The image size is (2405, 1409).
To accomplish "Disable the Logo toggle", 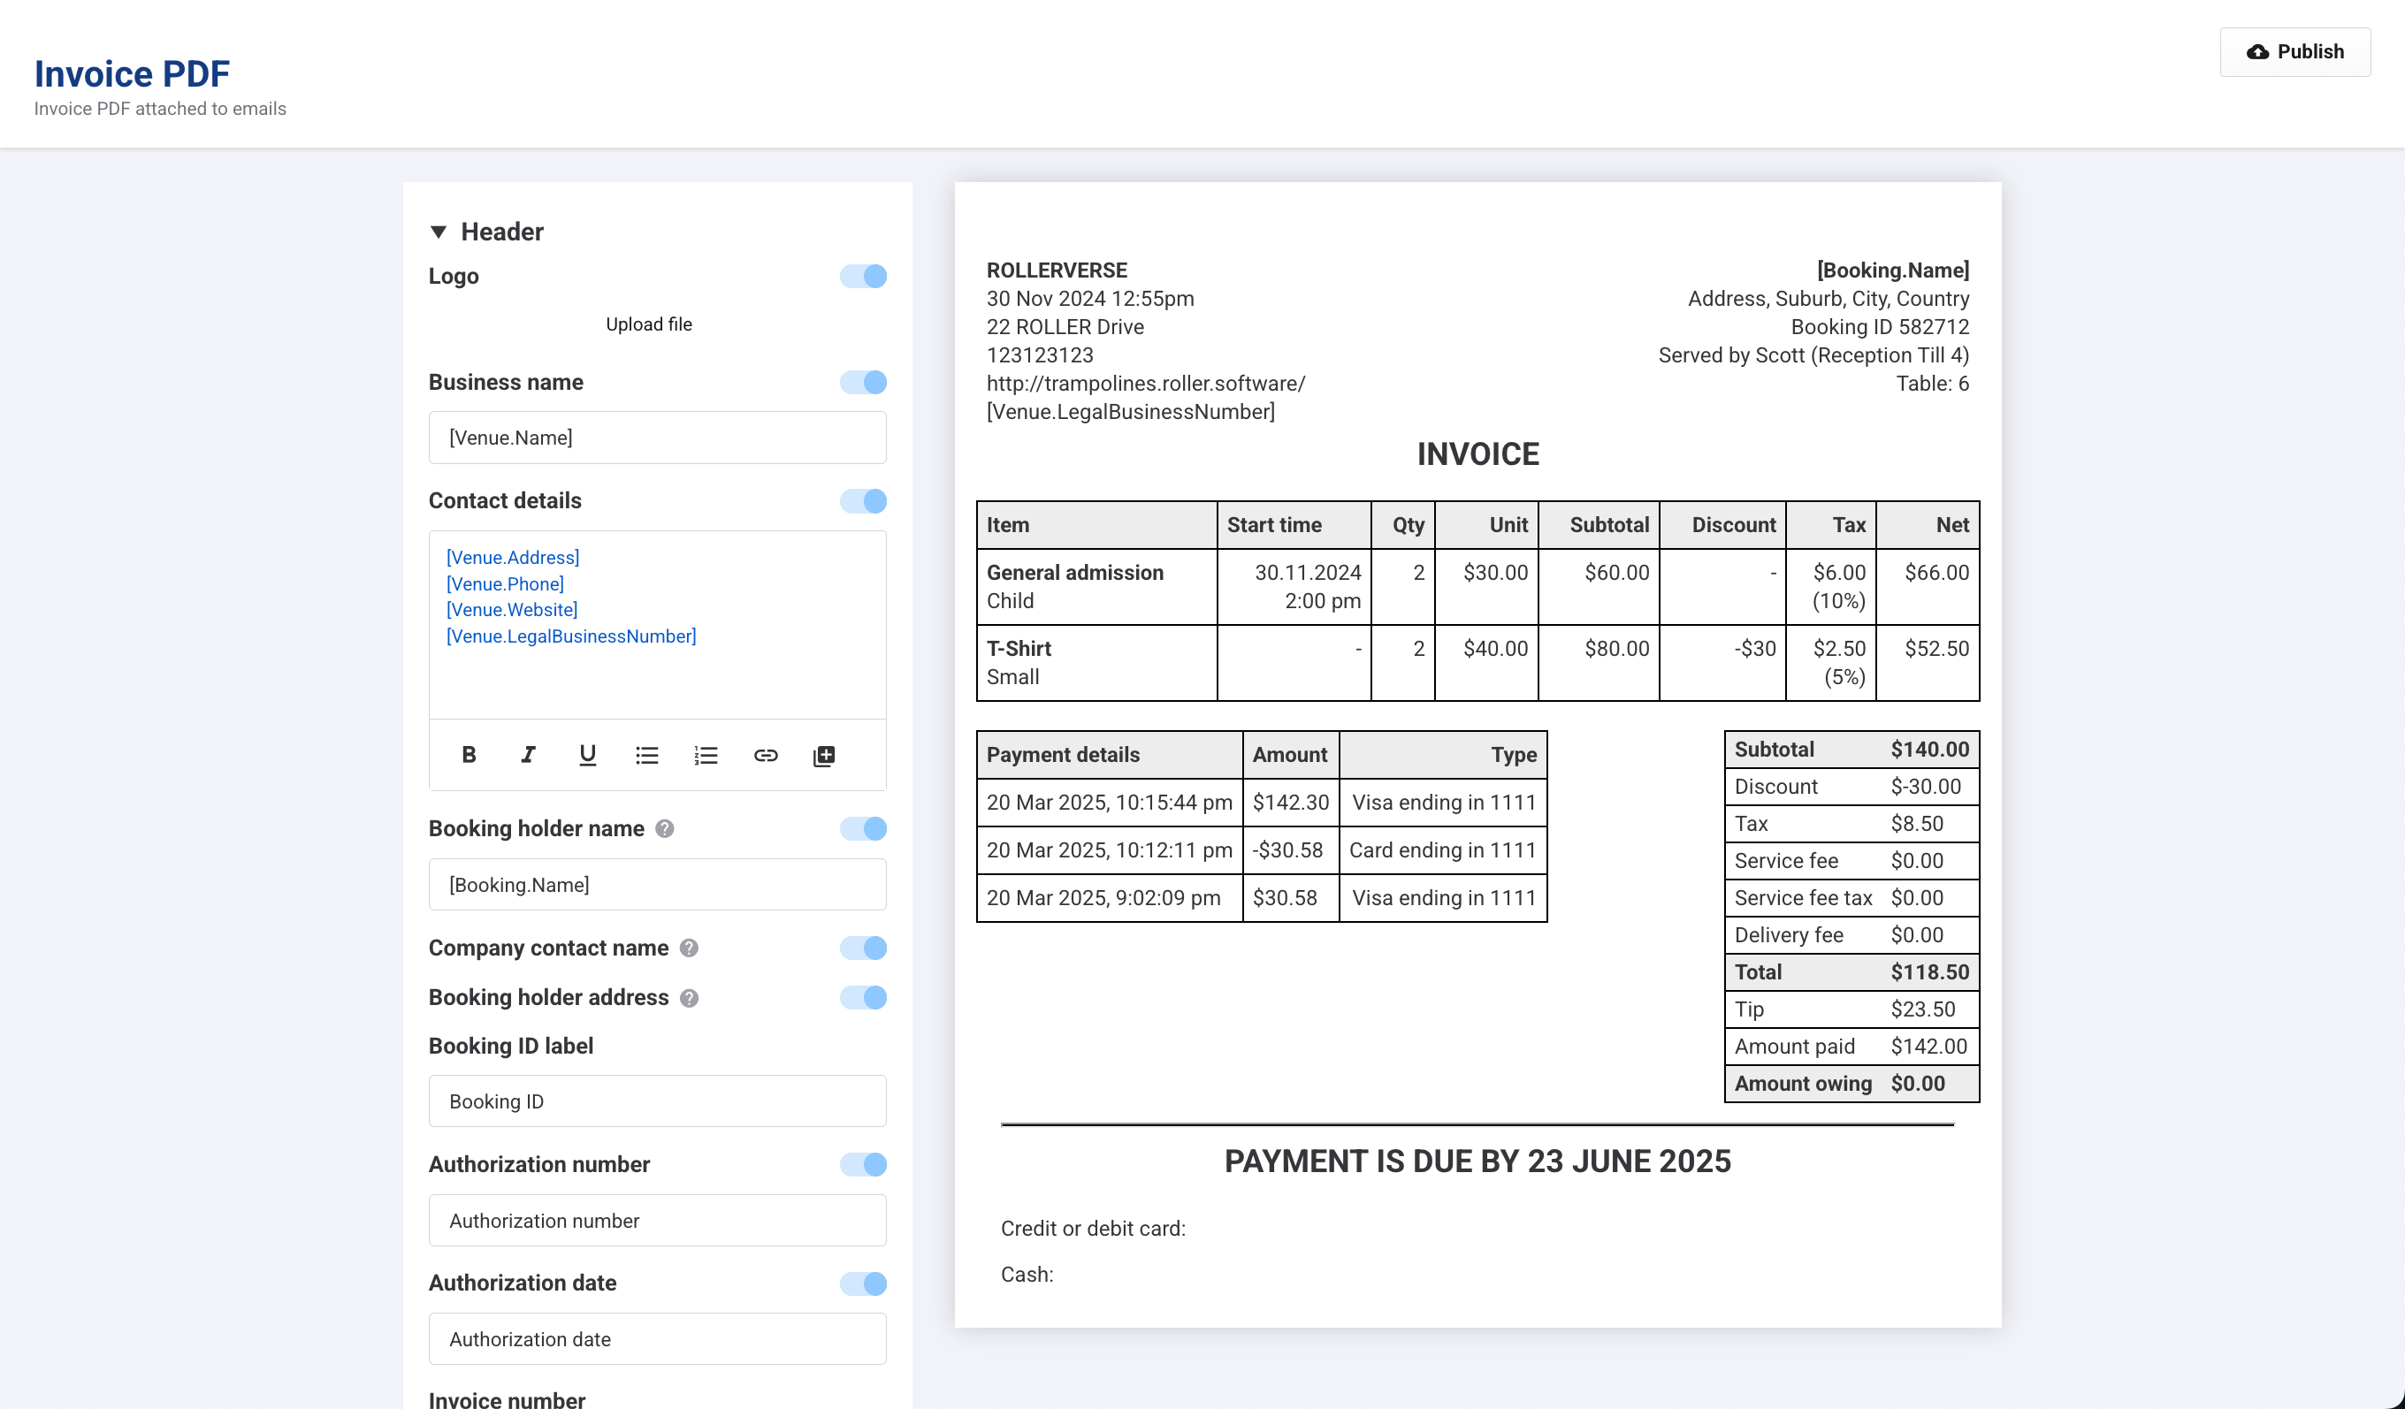I will (x=863, y=277).
